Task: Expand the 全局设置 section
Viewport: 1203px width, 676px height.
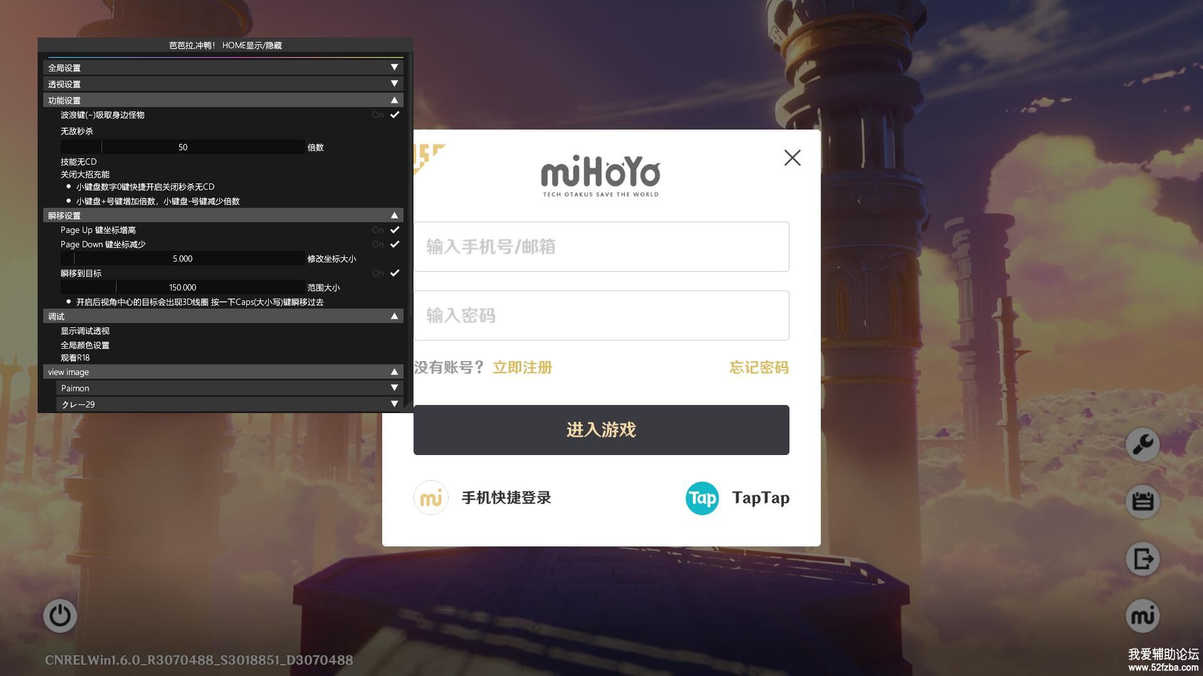Action: pos(223,68)
